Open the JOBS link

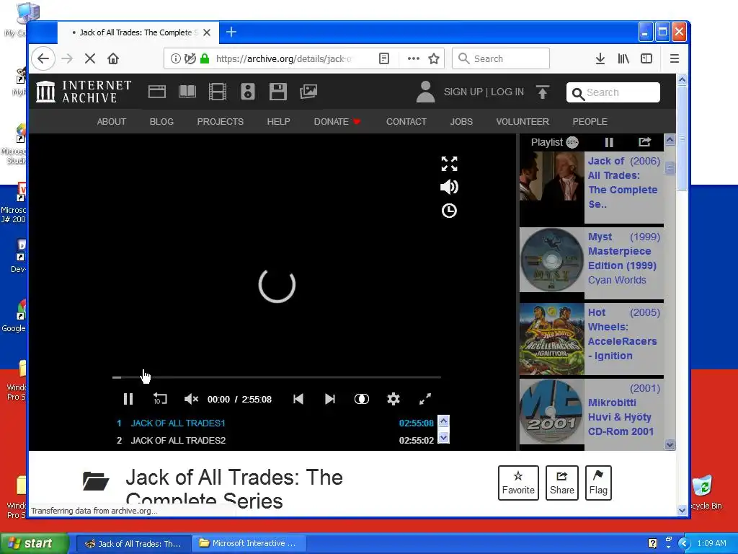tap(461, 121)
